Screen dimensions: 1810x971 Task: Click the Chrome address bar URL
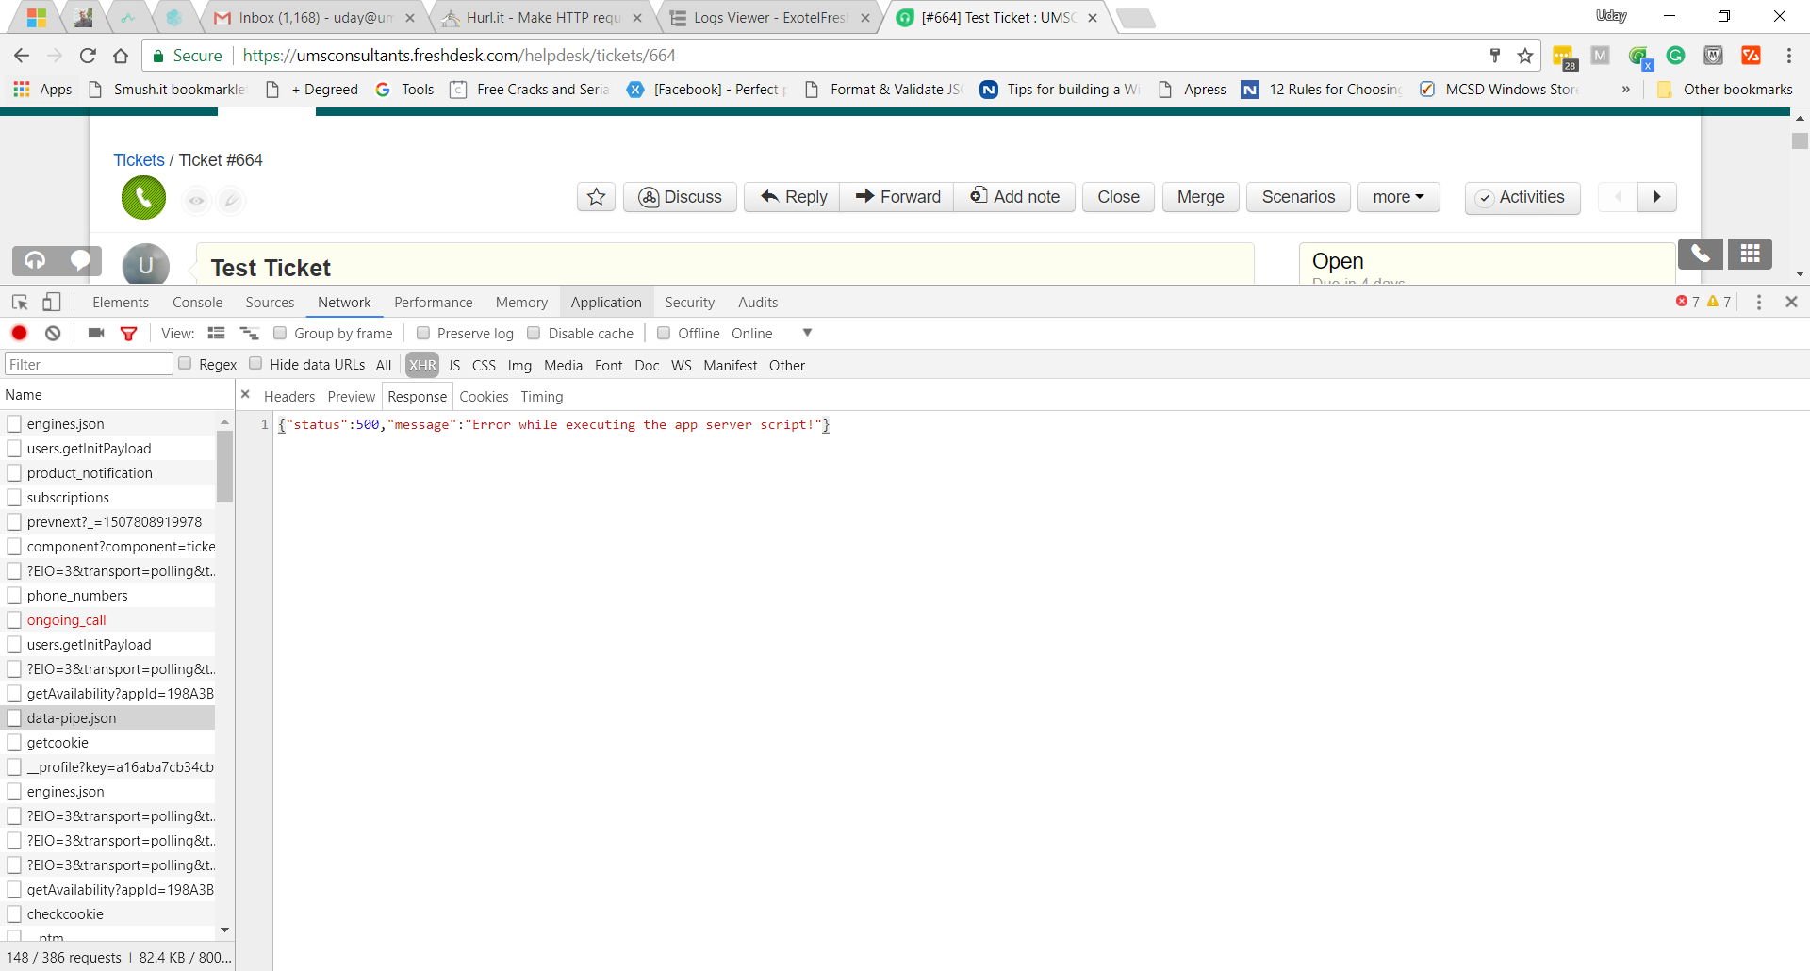[x=459, y=56]
